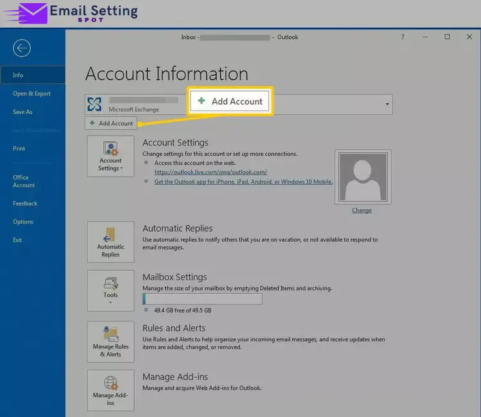This screenshot has height=417, width=481.
Task: Maximize the Outlook window
Action: click(447, 37)
